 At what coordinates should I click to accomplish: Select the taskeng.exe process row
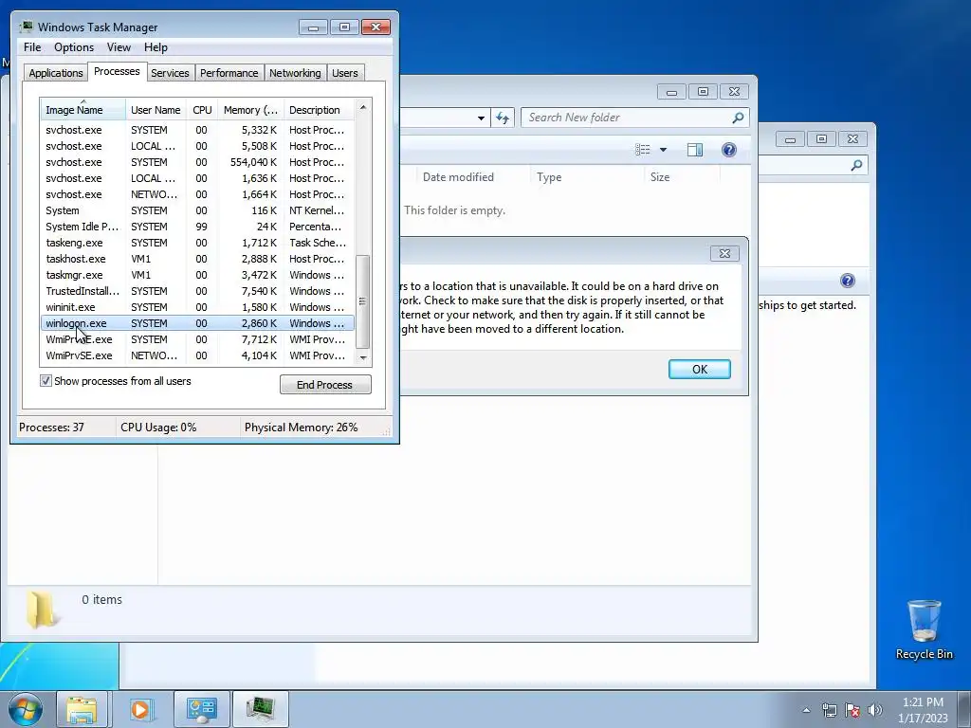point(197,243)
